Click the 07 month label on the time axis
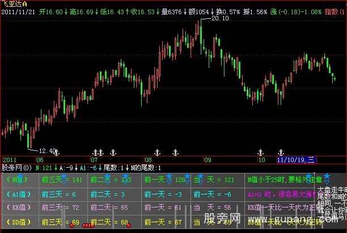The width and height of the screenshot is (347, 233). point(94,160)
